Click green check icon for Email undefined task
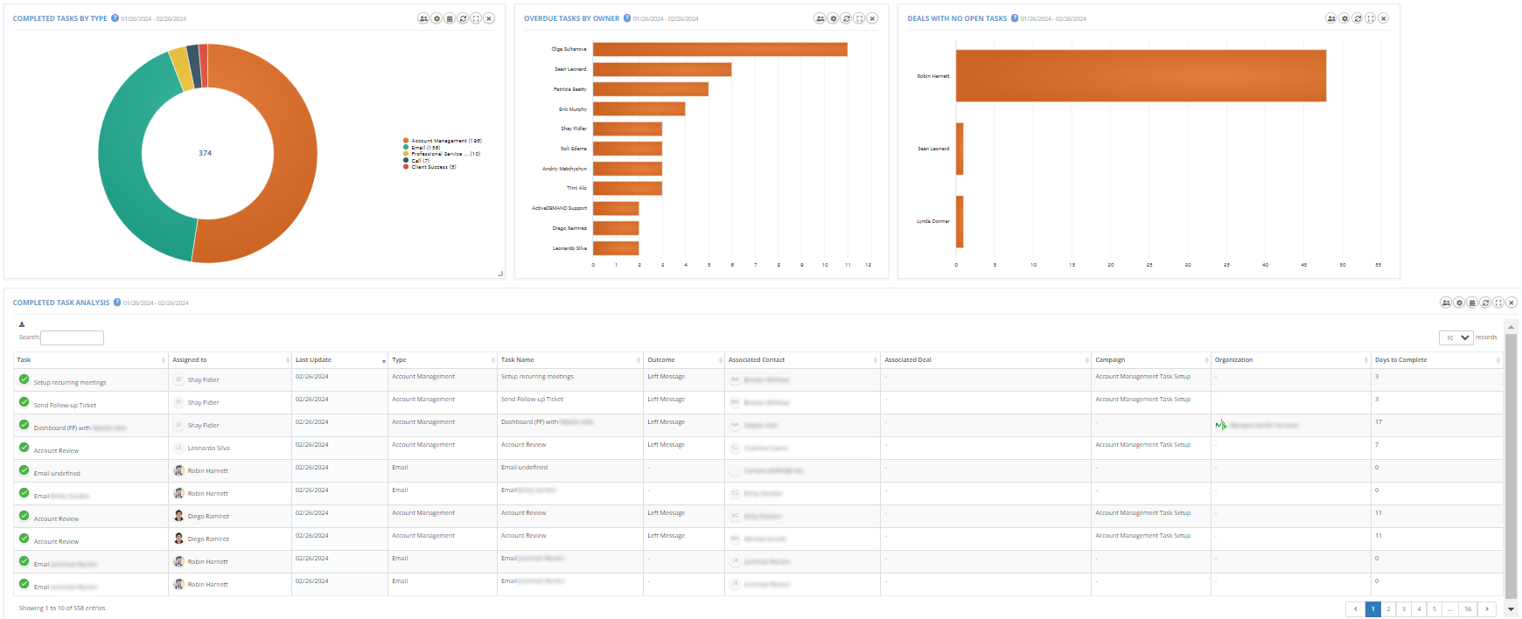The height and width of the screenshot is (619, 1522). click(x=24, y=470)
